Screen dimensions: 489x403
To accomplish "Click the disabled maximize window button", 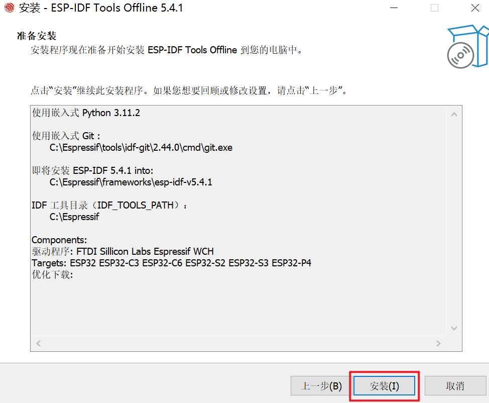I will (x=434, y=8).
